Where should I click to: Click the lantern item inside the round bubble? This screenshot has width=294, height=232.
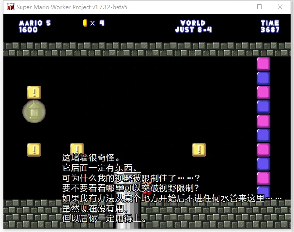pyautogui.click(x=34, y=111)
